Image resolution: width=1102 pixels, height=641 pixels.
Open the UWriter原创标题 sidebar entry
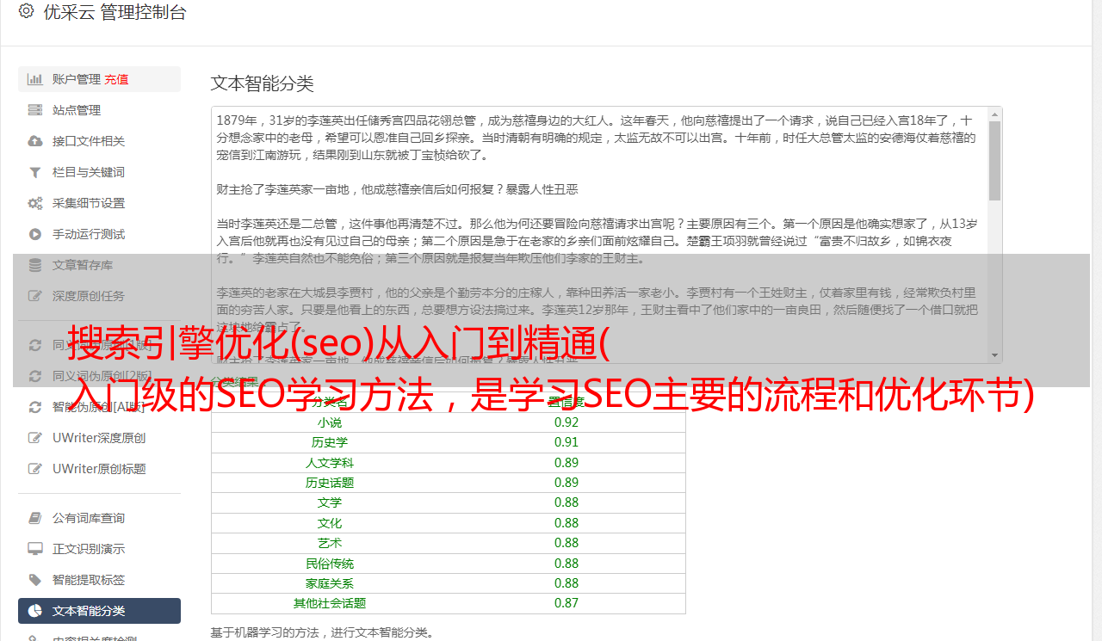coord(99,469)
